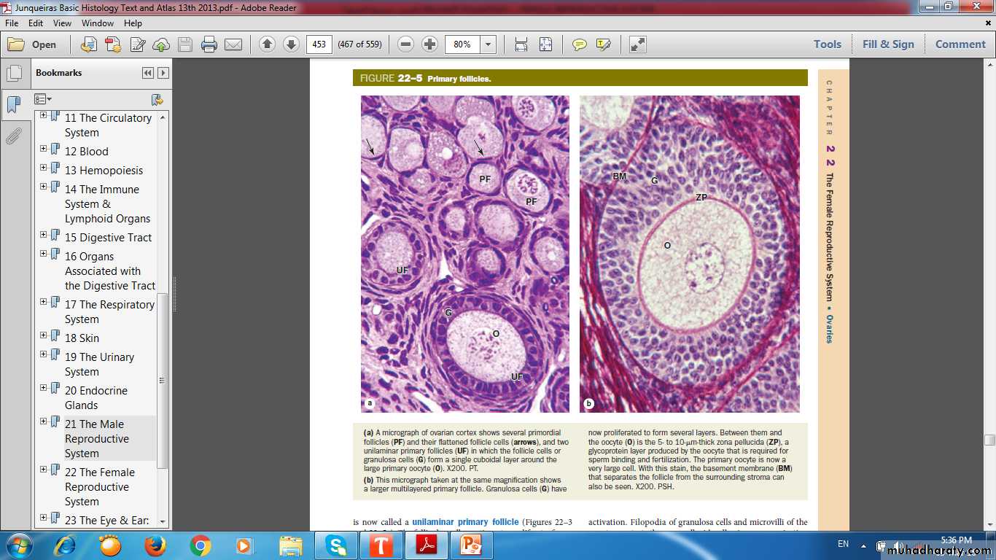
Task: Open the Fill & Sign pane
Action: [887, 44]
